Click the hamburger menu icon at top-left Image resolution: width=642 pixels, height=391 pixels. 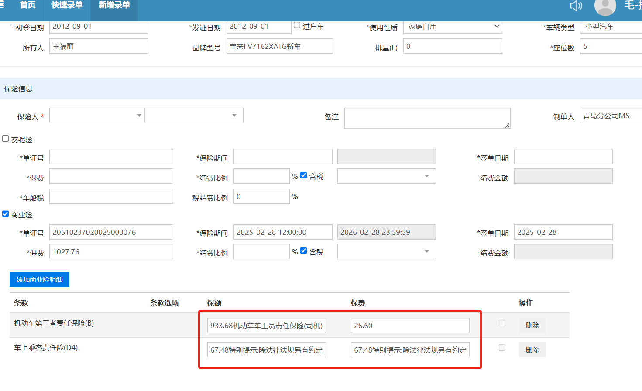(2, 5)
